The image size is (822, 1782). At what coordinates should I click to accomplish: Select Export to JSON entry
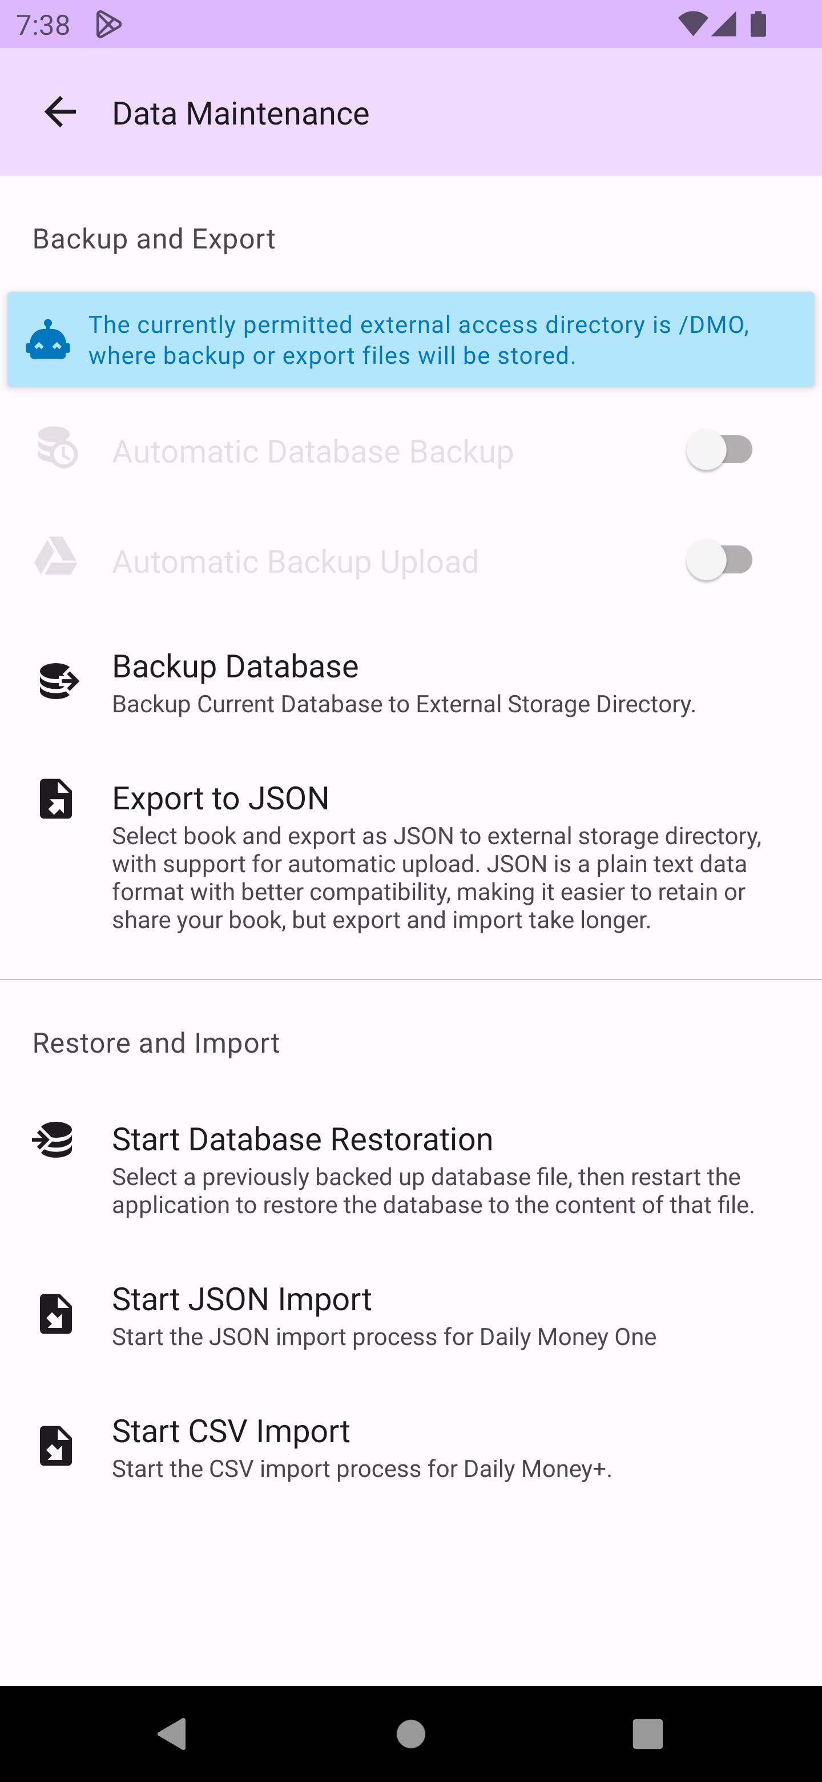(x=436, y=856)
